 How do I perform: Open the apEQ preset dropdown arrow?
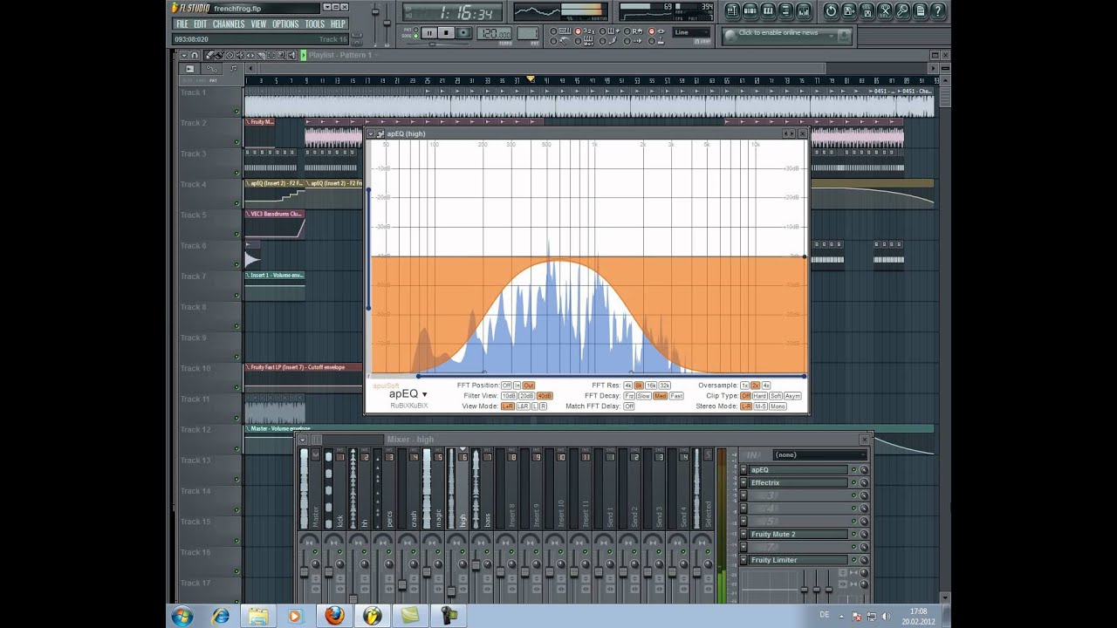coord(425,395)
